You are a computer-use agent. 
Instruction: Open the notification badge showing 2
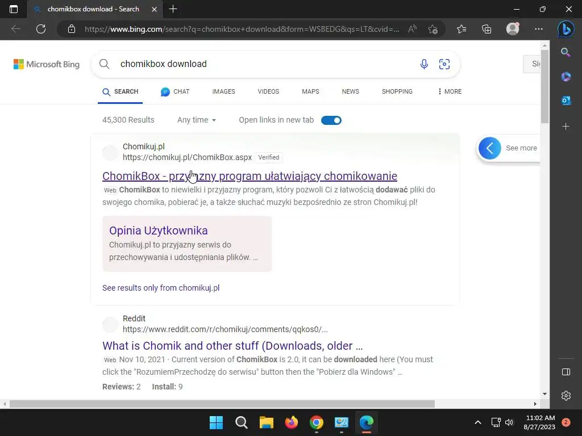coord(566,422)
